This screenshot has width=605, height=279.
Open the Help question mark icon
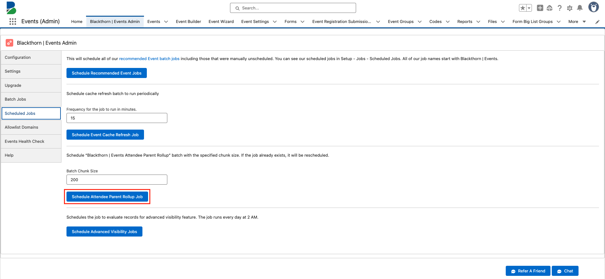pos(560,8)
